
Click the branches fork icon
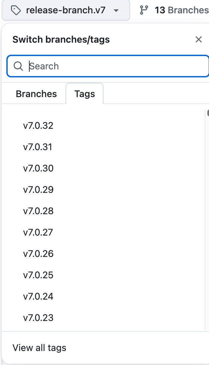(x=144, y=10)
